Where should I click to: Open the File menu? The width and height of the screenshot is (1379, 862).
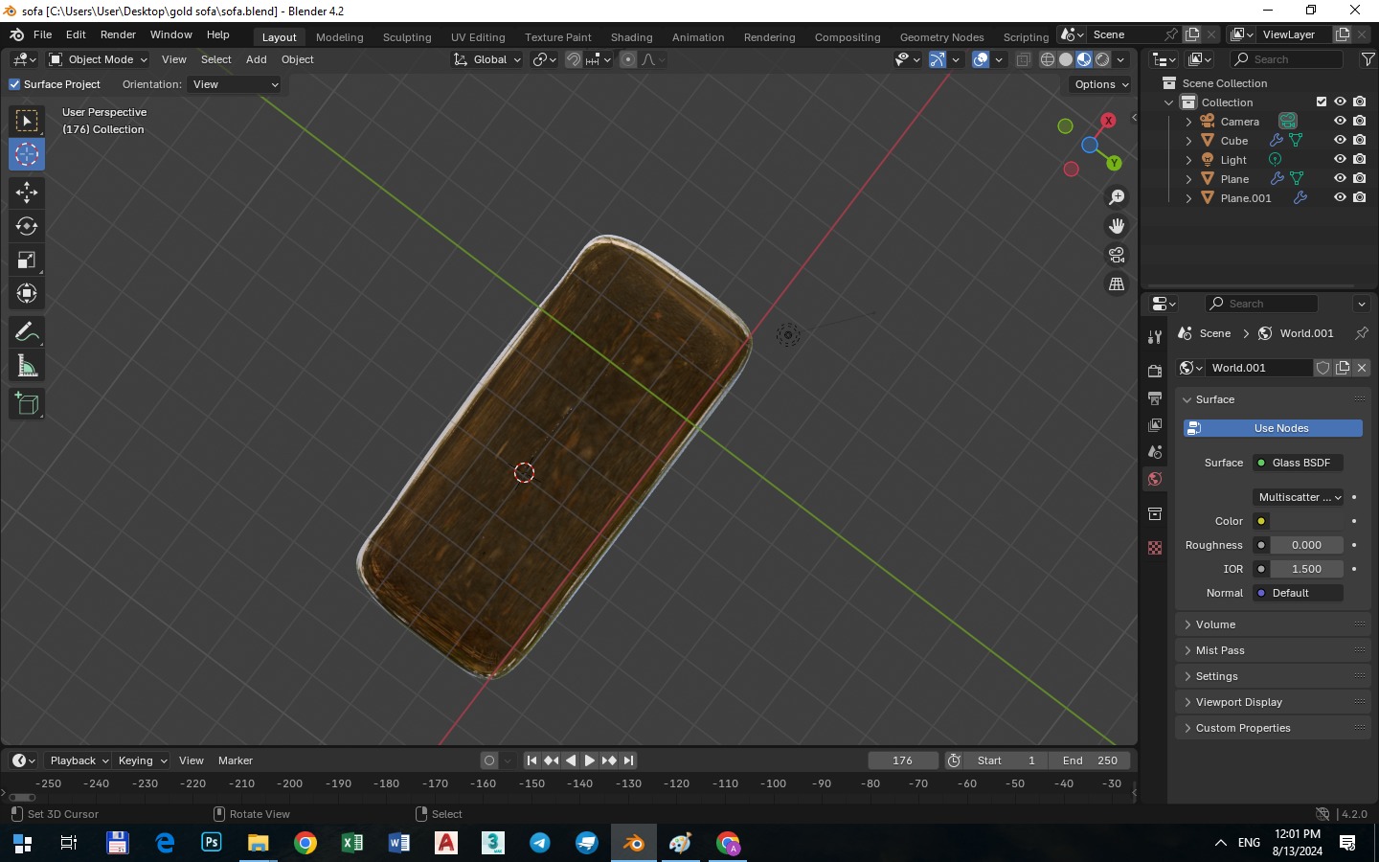click(x=42, y=34)
